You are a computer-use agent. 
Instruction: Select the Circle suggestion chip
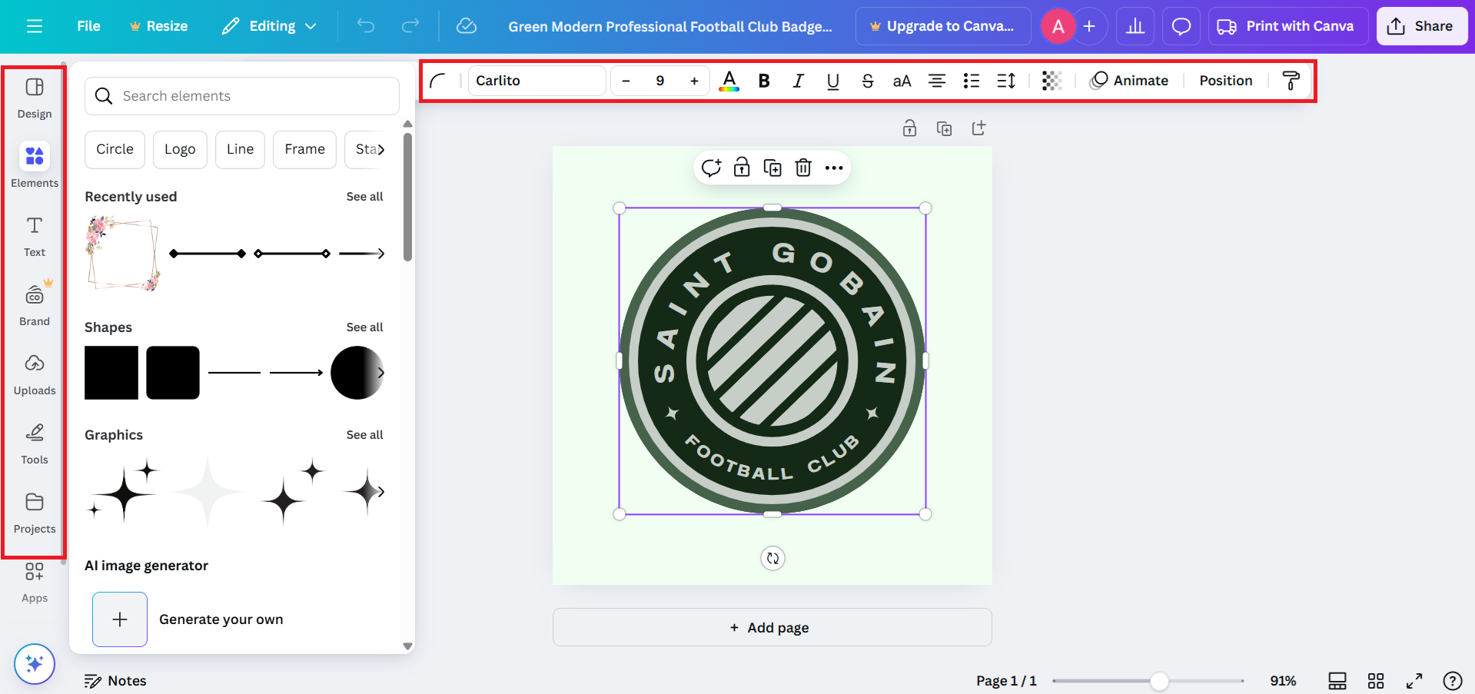click(115, 149)
